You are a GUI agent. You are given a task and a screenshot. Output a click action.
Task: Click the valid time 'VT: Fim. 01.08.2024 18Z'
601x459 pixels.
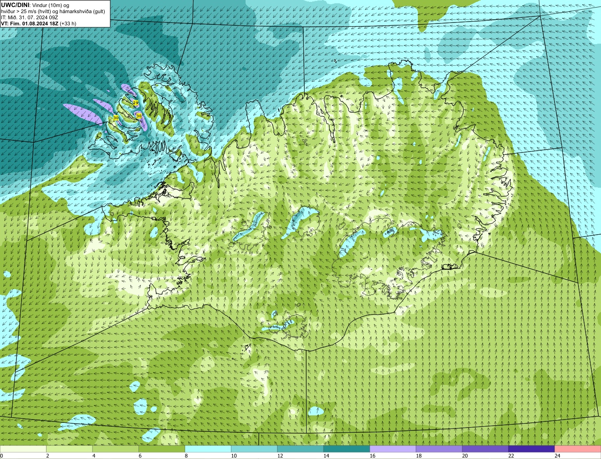[x=30, y=23]
